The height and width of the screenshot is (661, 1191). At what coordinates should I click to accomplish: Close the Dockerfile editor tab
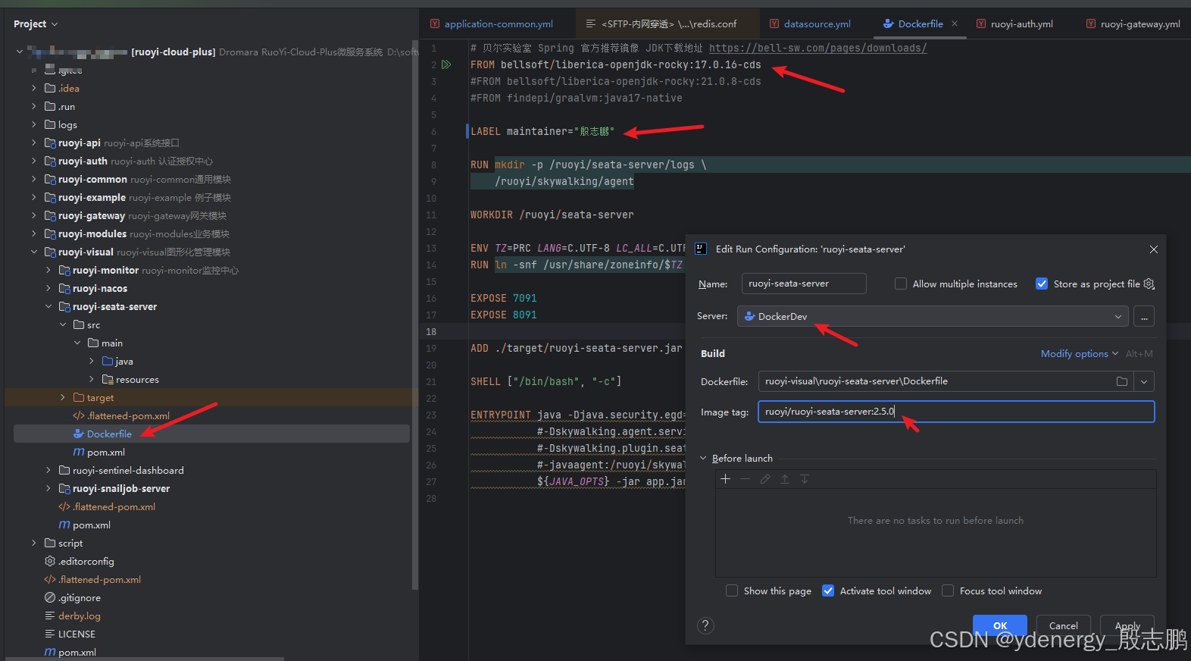(x=955, y=23)
